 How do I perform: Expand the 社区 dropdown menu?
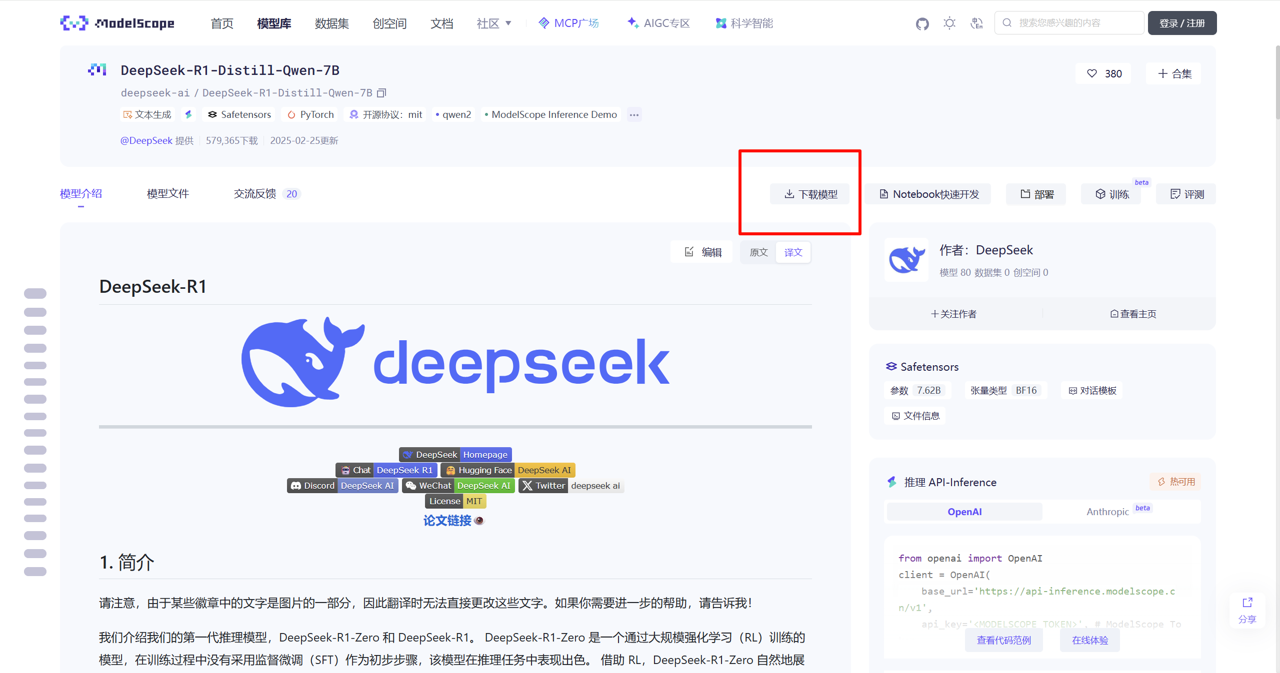coord(494,23)
